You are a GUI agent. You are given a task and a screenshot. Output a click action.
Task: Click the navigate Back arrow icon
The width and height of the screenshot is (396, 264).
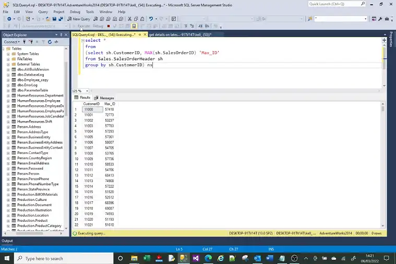(9, 19)
